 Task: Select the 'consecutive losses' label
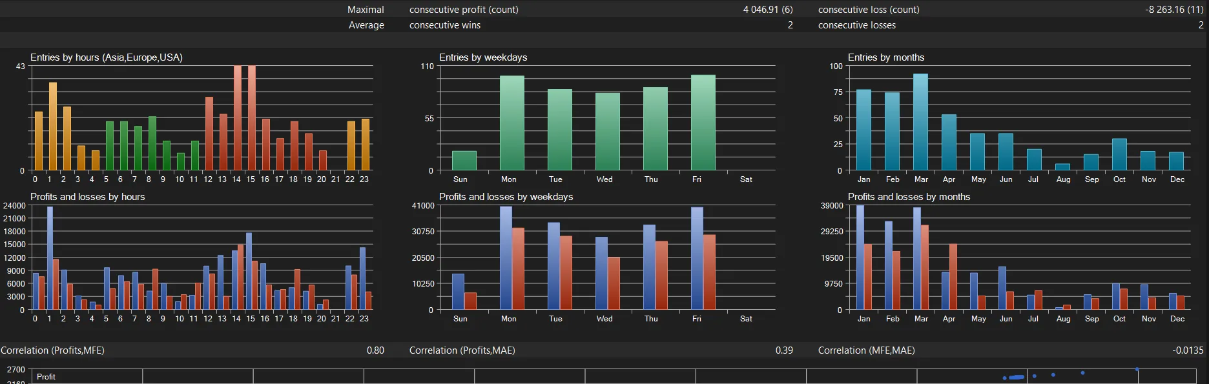click(x=857, y=25)
